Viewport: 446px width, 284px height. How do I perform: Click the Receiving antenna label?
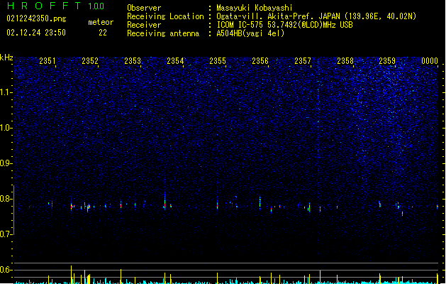coord(163,33)
